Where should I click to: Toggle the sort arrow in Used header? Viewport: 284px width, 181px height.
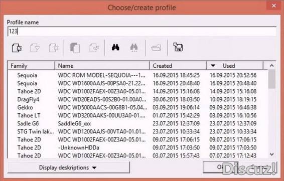pos(213,66)
